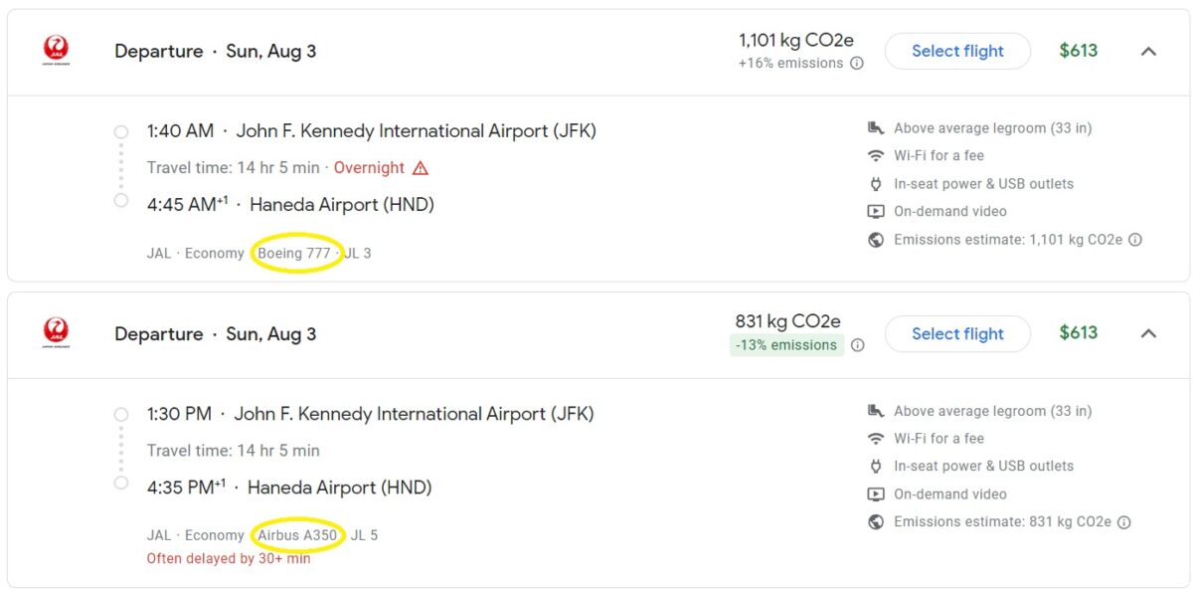Click the legroom icon on the Boeing 777 flight
The width and height of the screenshot is (1193, 589).
click(x=877, y=127)
